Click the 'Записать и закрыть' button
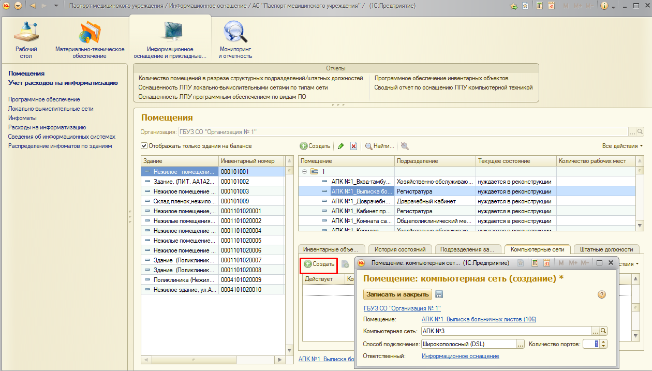This screenshot has width=652, height=371. tap(398, 294)
